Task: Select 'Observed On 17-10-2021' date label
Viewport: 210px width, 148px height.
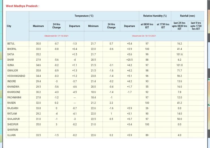Action: point(56,36)
